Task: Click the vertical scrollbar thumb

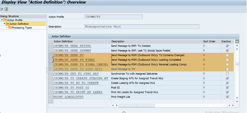Action: point(237,64)
